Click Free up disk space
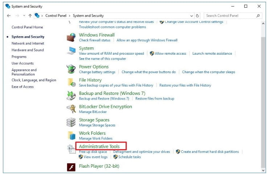270x176 pixels. click(x=93, y=152)
